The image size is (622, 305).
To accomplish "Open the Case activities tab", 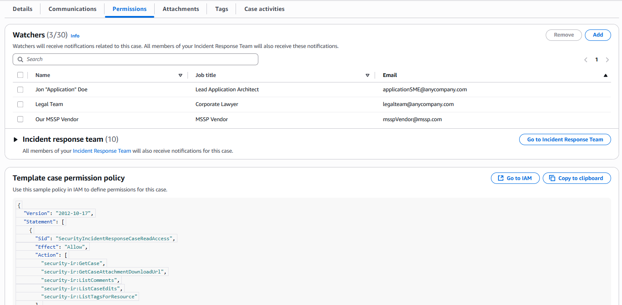I will 264,9.
